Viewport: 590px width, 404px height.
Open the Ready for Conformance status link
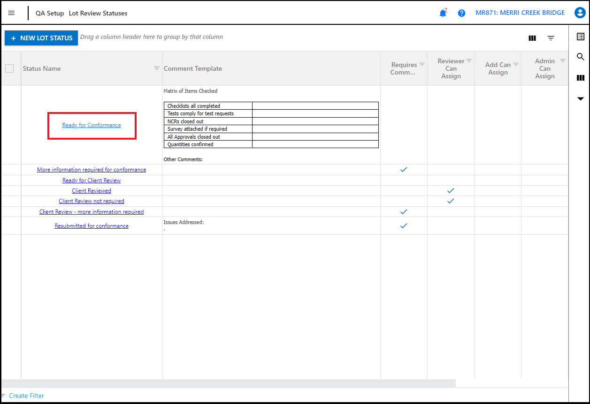point(92,125)
